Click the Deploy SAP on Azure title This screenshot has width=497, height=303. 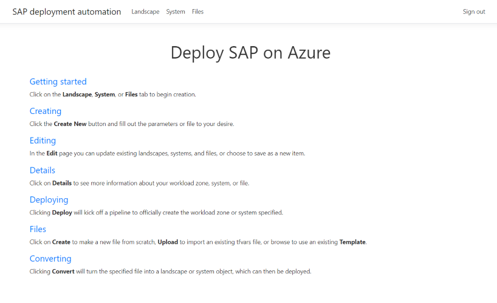point(250,53)
